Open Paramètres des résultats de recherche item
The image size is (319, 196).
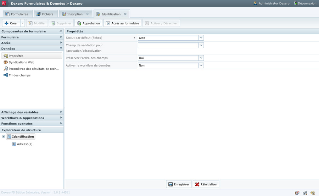click(34, 69)
